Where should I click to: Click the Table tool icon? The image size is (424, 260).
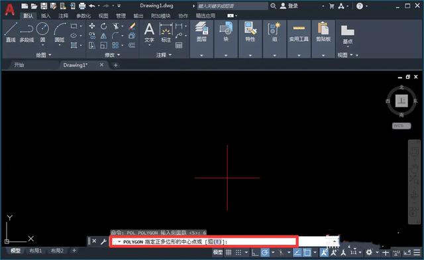click(179, 45)
